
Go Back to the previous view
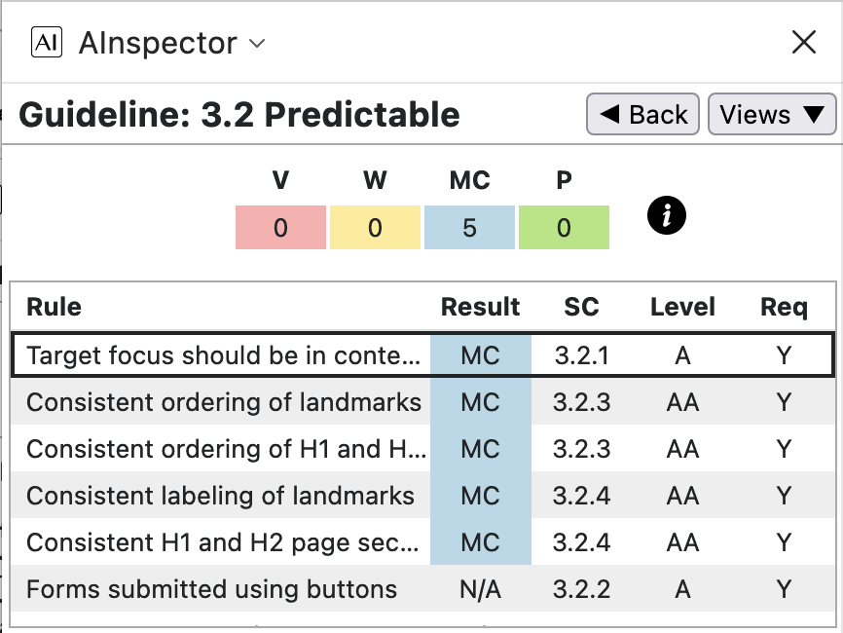point(642,115)
